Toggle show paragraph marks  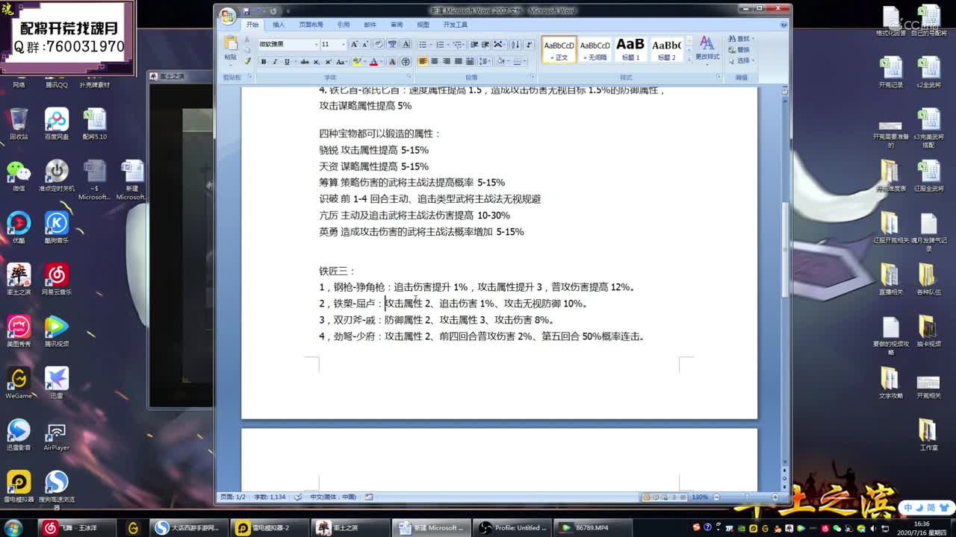click(529, 45)
